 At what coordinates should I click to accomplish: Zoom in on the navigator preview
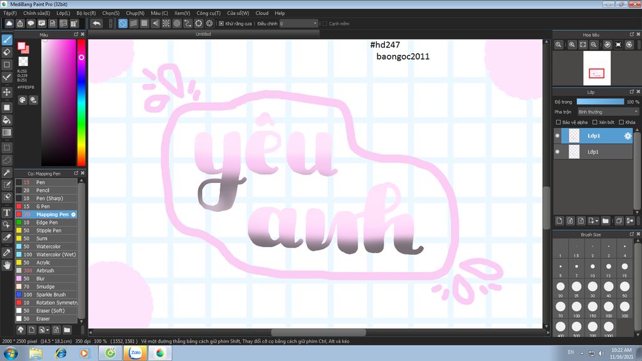(x=572, y=44)
